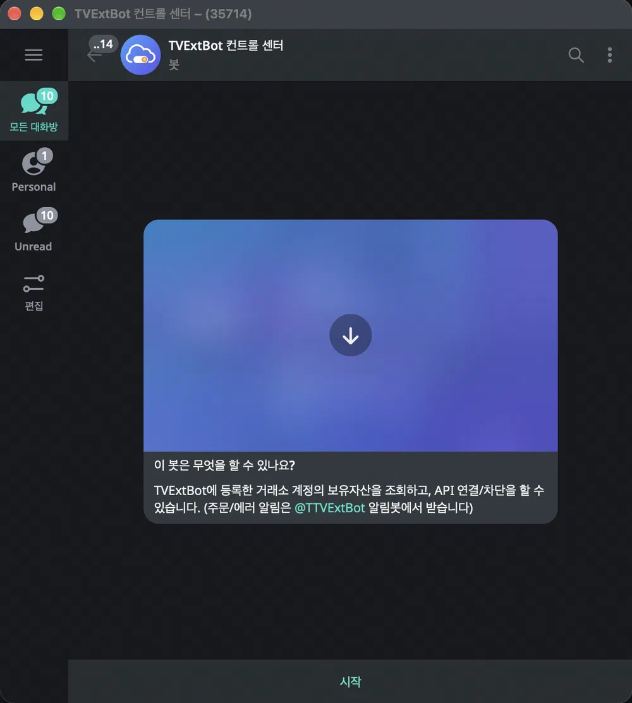Viewport: 632px width, 703px height.
Task: Download the bot intro media
Action: (x=350, y=335)
